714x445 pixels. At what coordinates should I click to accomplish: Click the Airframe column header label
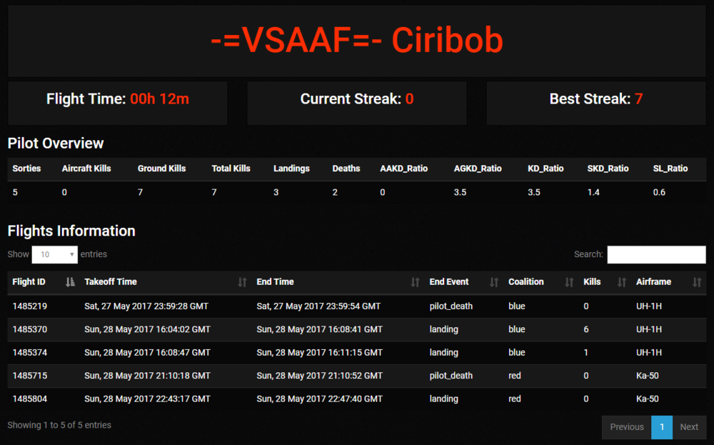click(x=653, y=282)
